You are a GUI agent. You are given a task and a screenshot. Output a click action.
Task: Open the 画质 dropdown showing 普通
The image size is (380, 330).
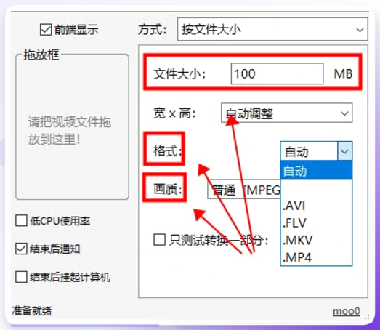click(244, 190)
